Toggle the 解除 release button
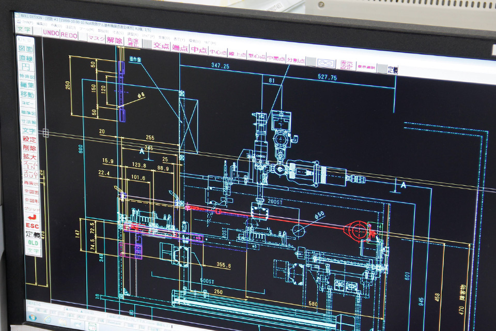Viewport: 496px width, 331px height. (x=115, y=40)
